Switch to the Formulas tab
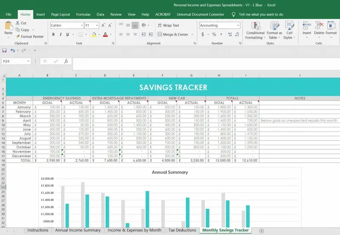Image resolution: width=340 pixels, height=235 pixels. (x=83, y=14)
